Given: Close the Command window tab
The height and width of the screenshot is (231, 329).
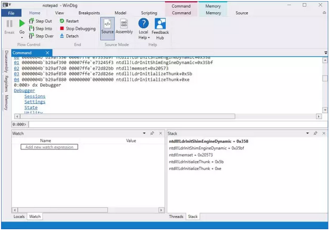Looking at the screenshot, I should tap(47, 53).
